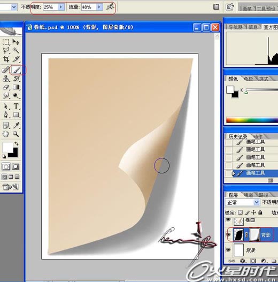The height and width of the screenshot is (282, 278).
Task: Select the Hand tool
Action: pos(6,134)
